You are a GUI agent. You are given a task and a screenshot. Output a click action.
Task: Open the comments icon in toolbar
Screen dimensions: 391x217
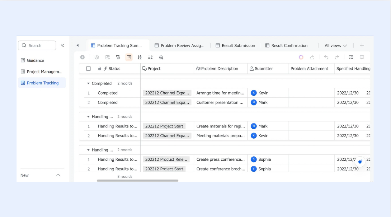362,57
